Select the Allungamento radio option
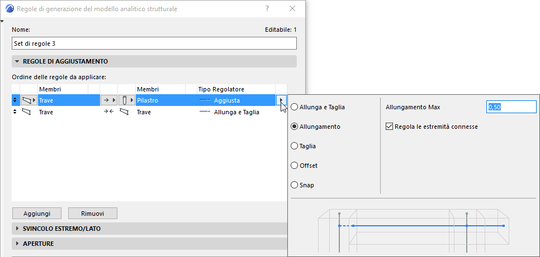Viewport: 540px width, 257px height. point(294,127)
